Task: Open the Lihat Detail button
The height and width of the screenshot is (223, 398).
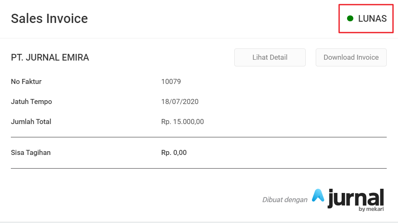Action: coord(270,58)
